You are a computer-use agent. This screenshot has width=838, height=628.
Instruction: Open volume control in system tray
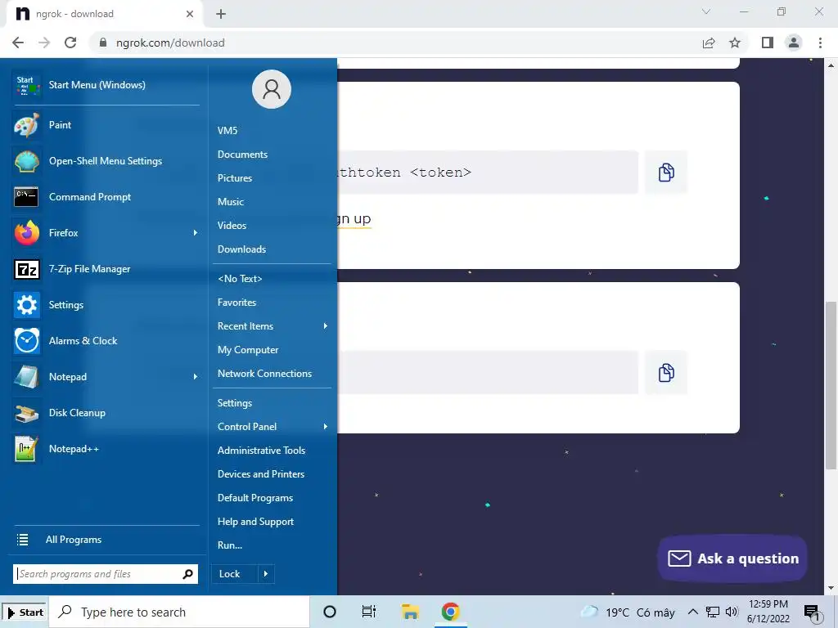[x=732, y=612]
